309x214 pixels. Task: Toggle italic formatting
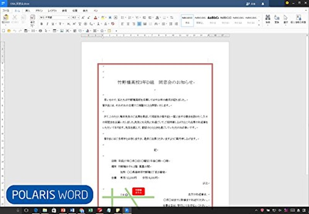[x=47, y=24]
